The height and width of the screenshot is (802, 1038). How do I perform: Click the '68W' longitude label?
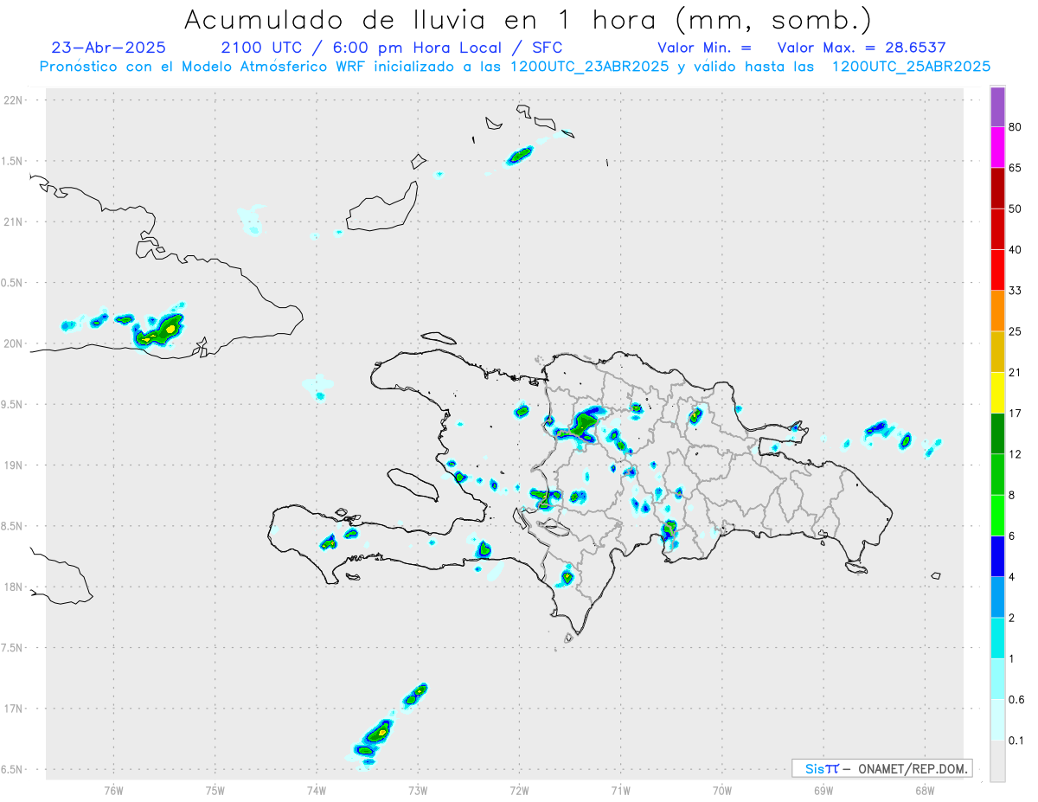[x=925, y=790]
